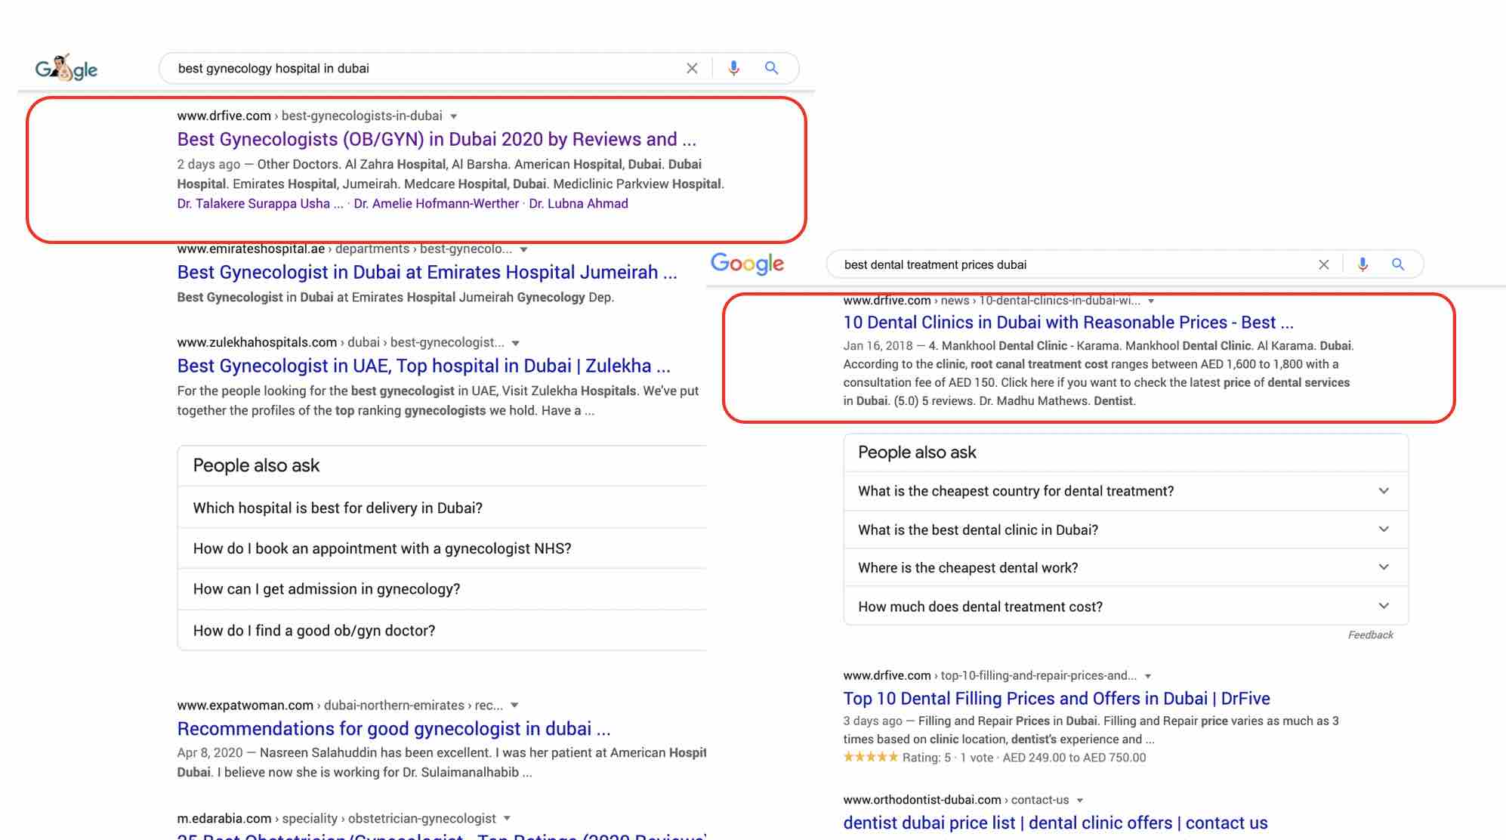Click the Google doodle logo in left search

coord(66,68)
